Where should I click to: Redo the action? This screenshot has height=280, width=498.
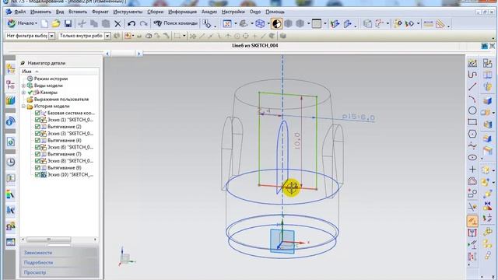[143, 23]
